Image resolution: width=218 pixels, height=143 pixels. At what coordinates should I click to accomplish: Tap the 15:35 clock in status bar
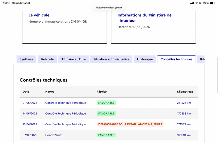7,3
